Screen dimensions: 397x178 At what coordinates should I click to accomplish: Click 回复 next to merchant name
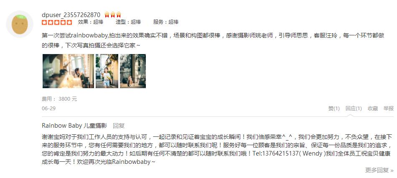pos(119,126)
